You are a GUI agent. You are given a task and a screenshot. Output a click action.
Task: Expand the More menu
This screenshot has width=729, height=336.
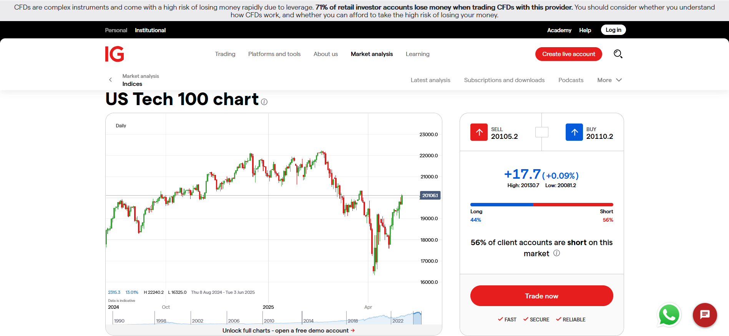click(609, 80)
